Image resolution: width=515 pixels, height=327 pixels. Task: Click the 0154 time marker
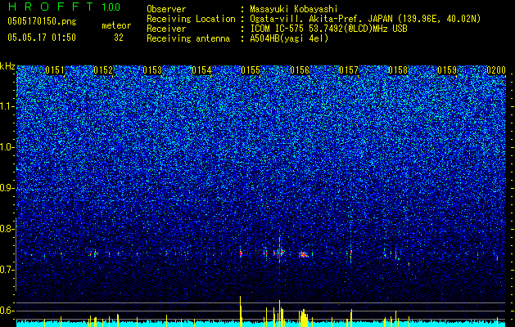coord(201,70)
